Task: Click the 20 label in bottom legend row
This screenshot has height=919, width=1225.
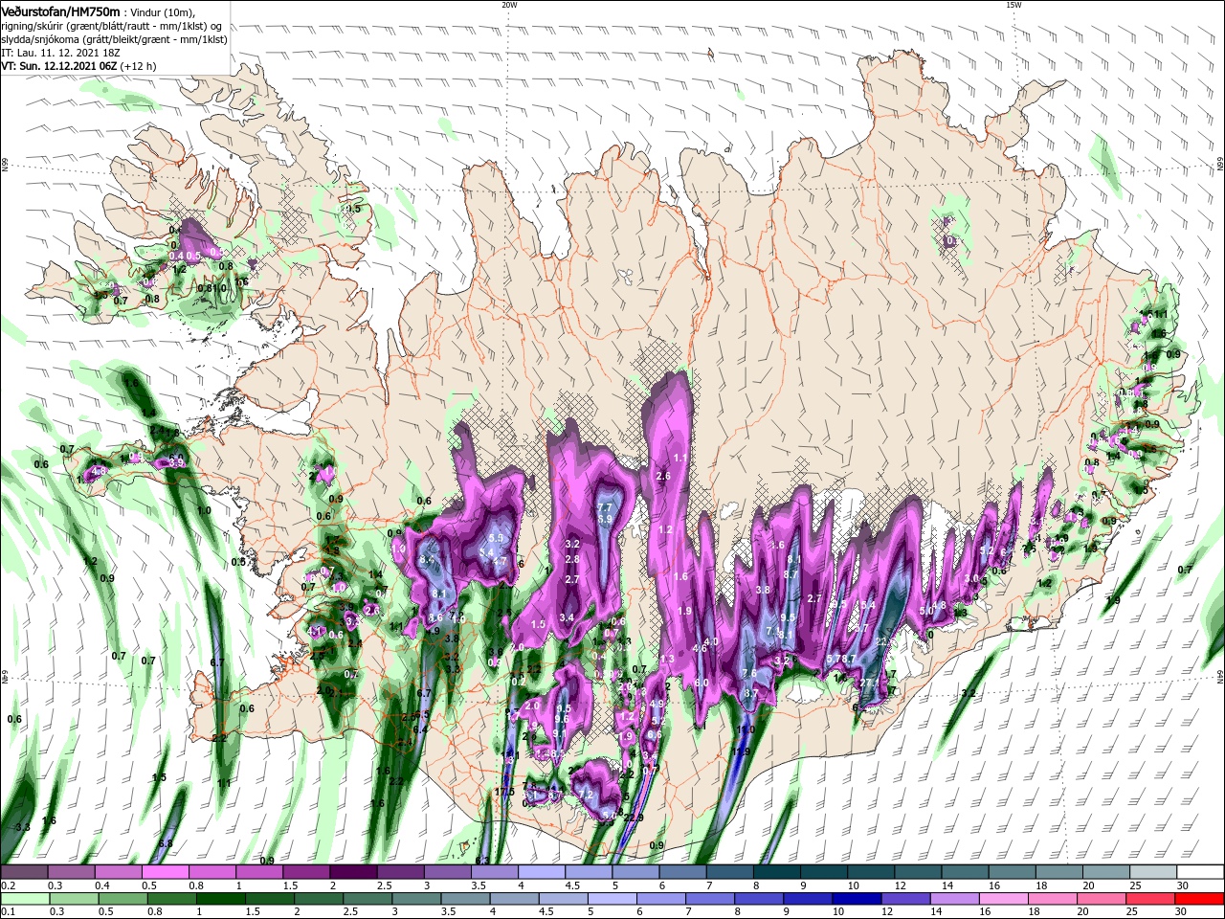Action: coord(1081,912)
